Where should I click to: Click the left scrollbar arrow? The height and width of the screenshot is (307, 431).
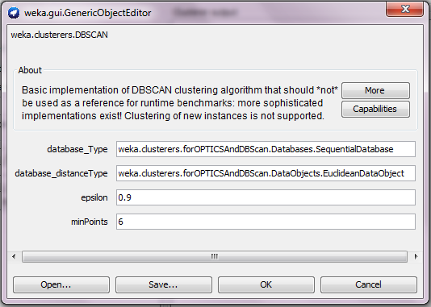pyautogui.click(x=14, y=256)
